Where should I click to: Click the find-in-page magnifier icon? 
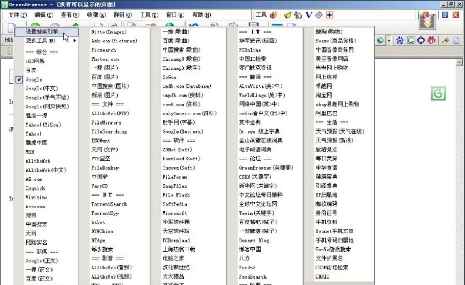[456, 40]
